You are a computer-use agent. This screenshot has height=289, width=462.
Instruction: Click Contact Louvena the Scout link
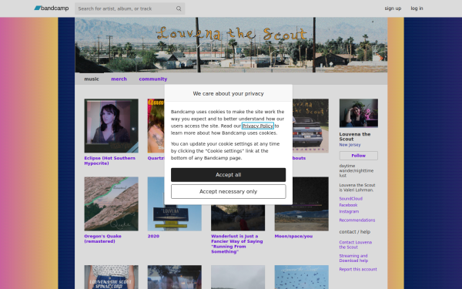[355, 245]
